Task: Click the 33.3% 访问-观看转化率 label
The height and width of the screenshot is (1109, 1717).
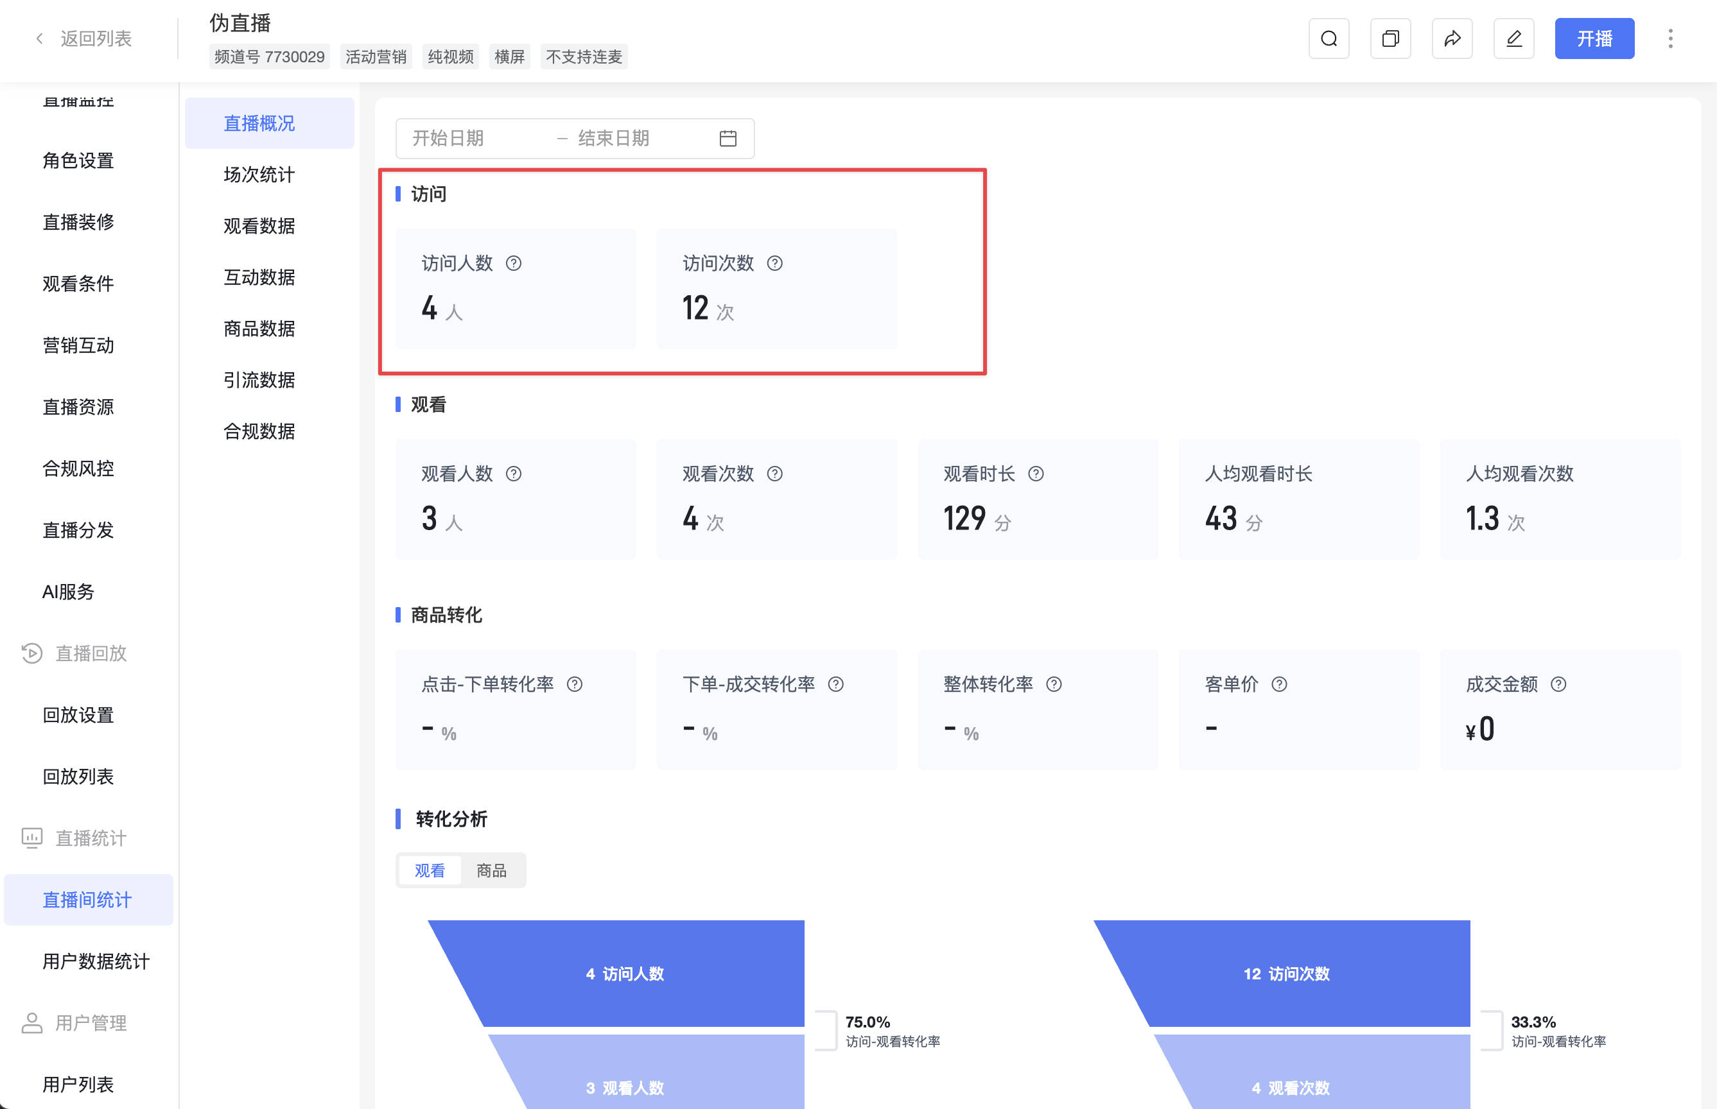Action: click(x=1558, y=1031)
